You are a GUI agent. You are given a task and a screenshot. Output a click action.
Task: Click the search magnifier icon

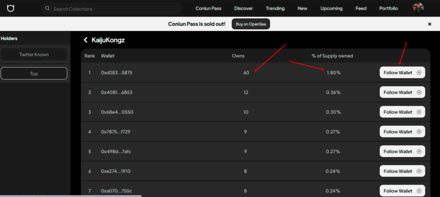point(48,8)
